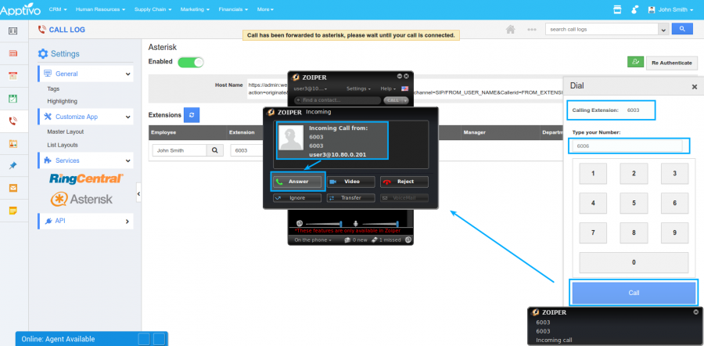Click the Apptivo logo
704x346 pixels.
click(20, 10)
